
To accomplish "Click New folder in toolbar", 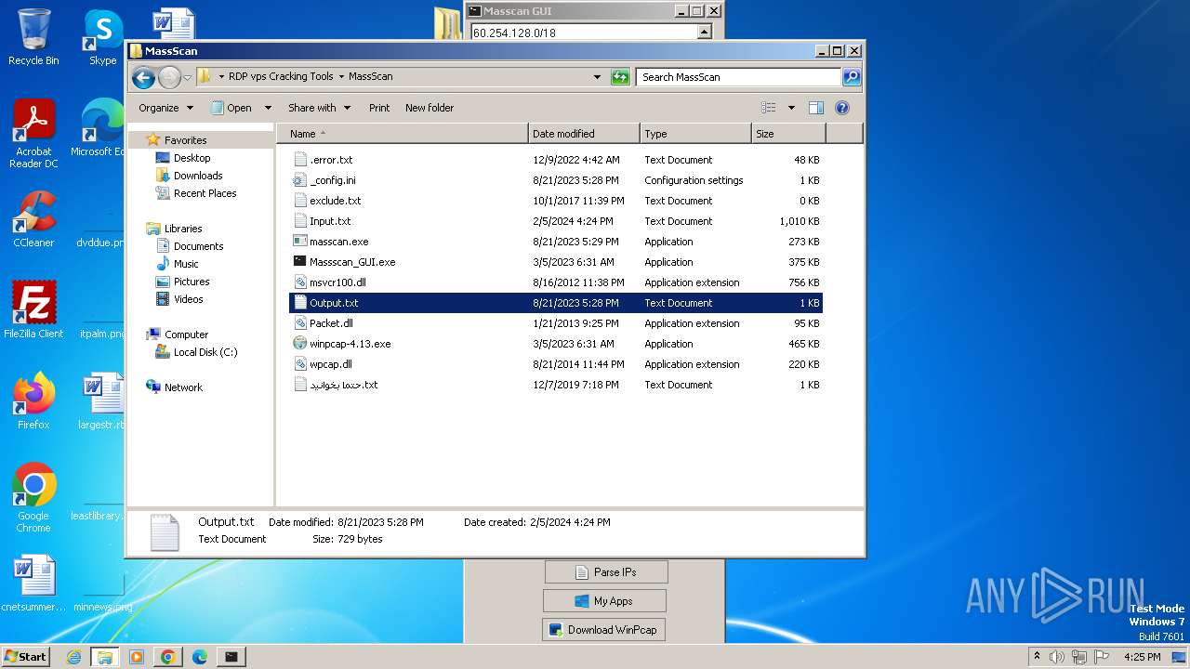I will coord(430,108).
